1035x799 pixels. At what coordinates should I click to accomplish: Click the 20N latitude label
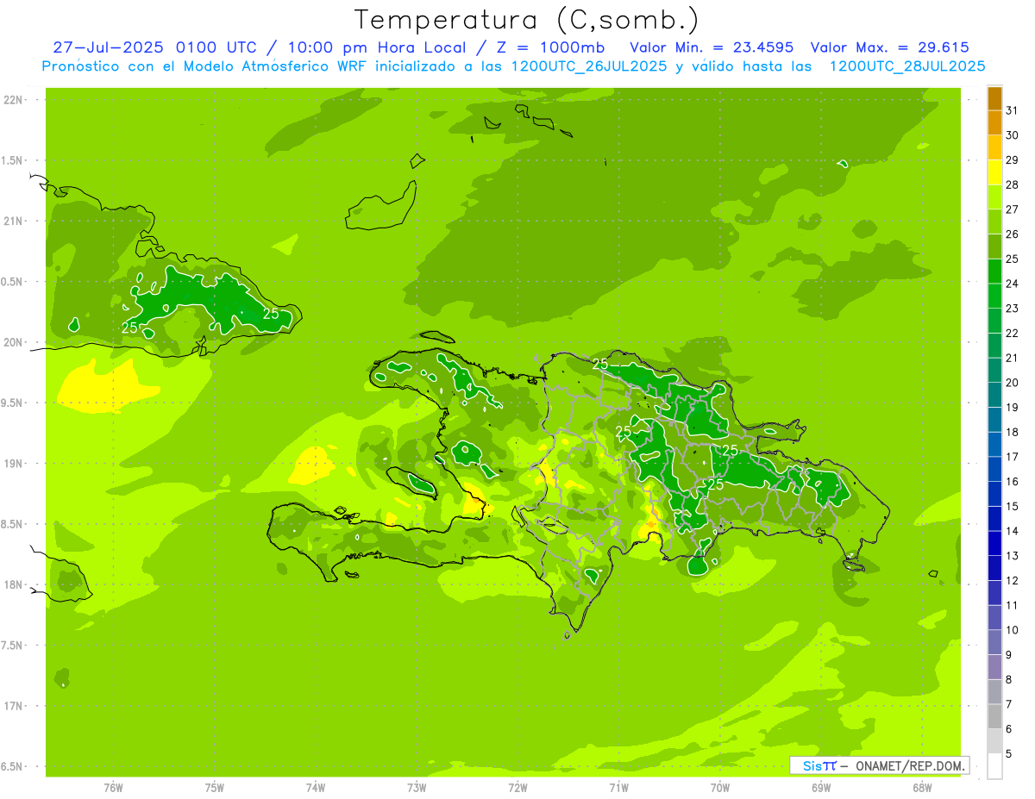14,342
